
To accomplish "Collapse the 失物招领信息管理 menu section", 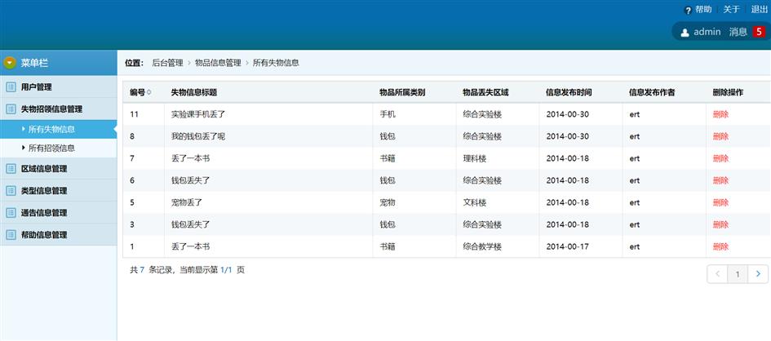I will tap(51, 108).
